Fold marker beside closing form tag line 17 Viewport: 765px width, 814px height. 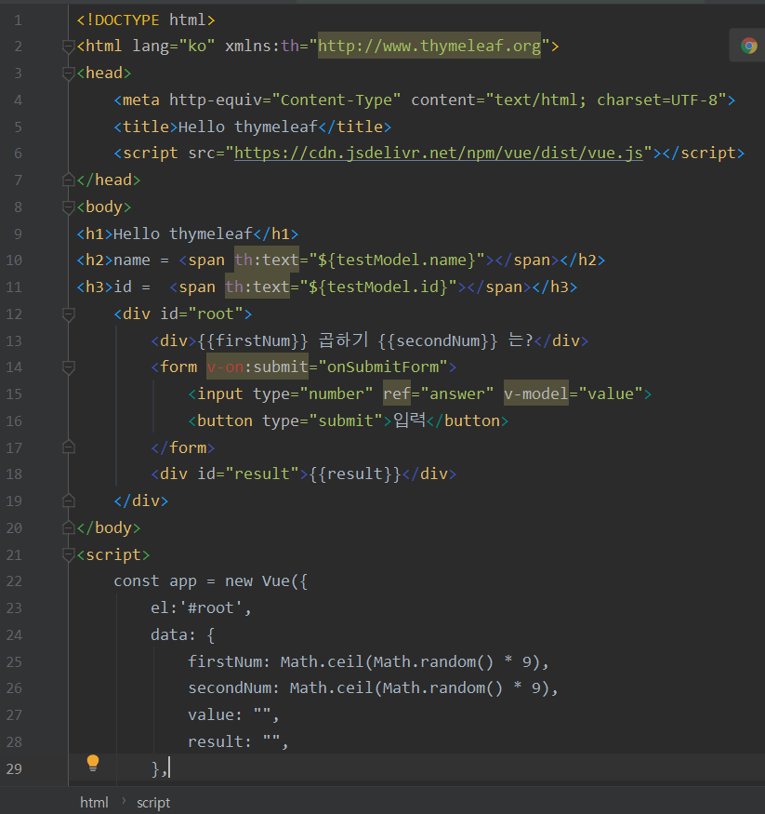tap(68, 447)
